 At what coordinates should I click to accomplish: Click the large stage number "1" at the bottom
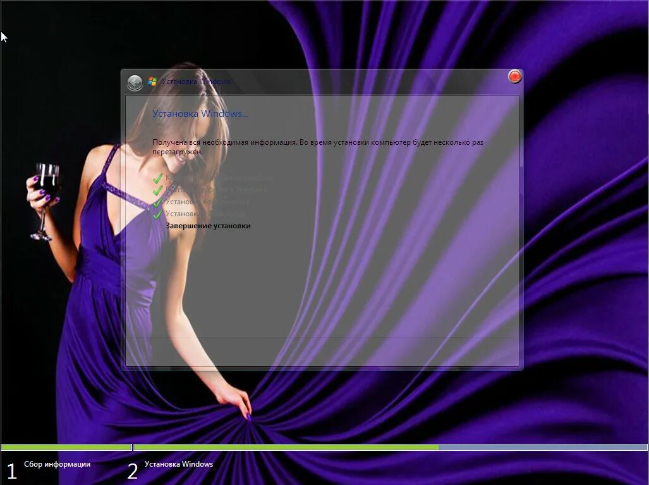(x=11, y=471)
